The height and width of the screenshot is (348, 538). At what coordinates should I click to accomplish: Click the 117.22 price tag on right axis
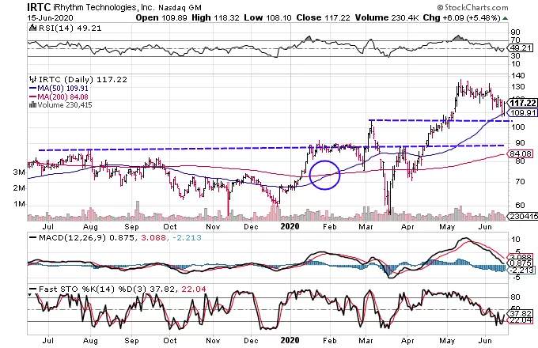pos(522,103)
